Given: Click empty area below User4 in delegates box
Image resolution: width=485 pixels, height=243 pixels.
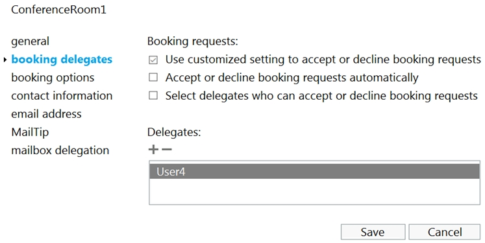Looking at the screenshot, I should 315,191.
